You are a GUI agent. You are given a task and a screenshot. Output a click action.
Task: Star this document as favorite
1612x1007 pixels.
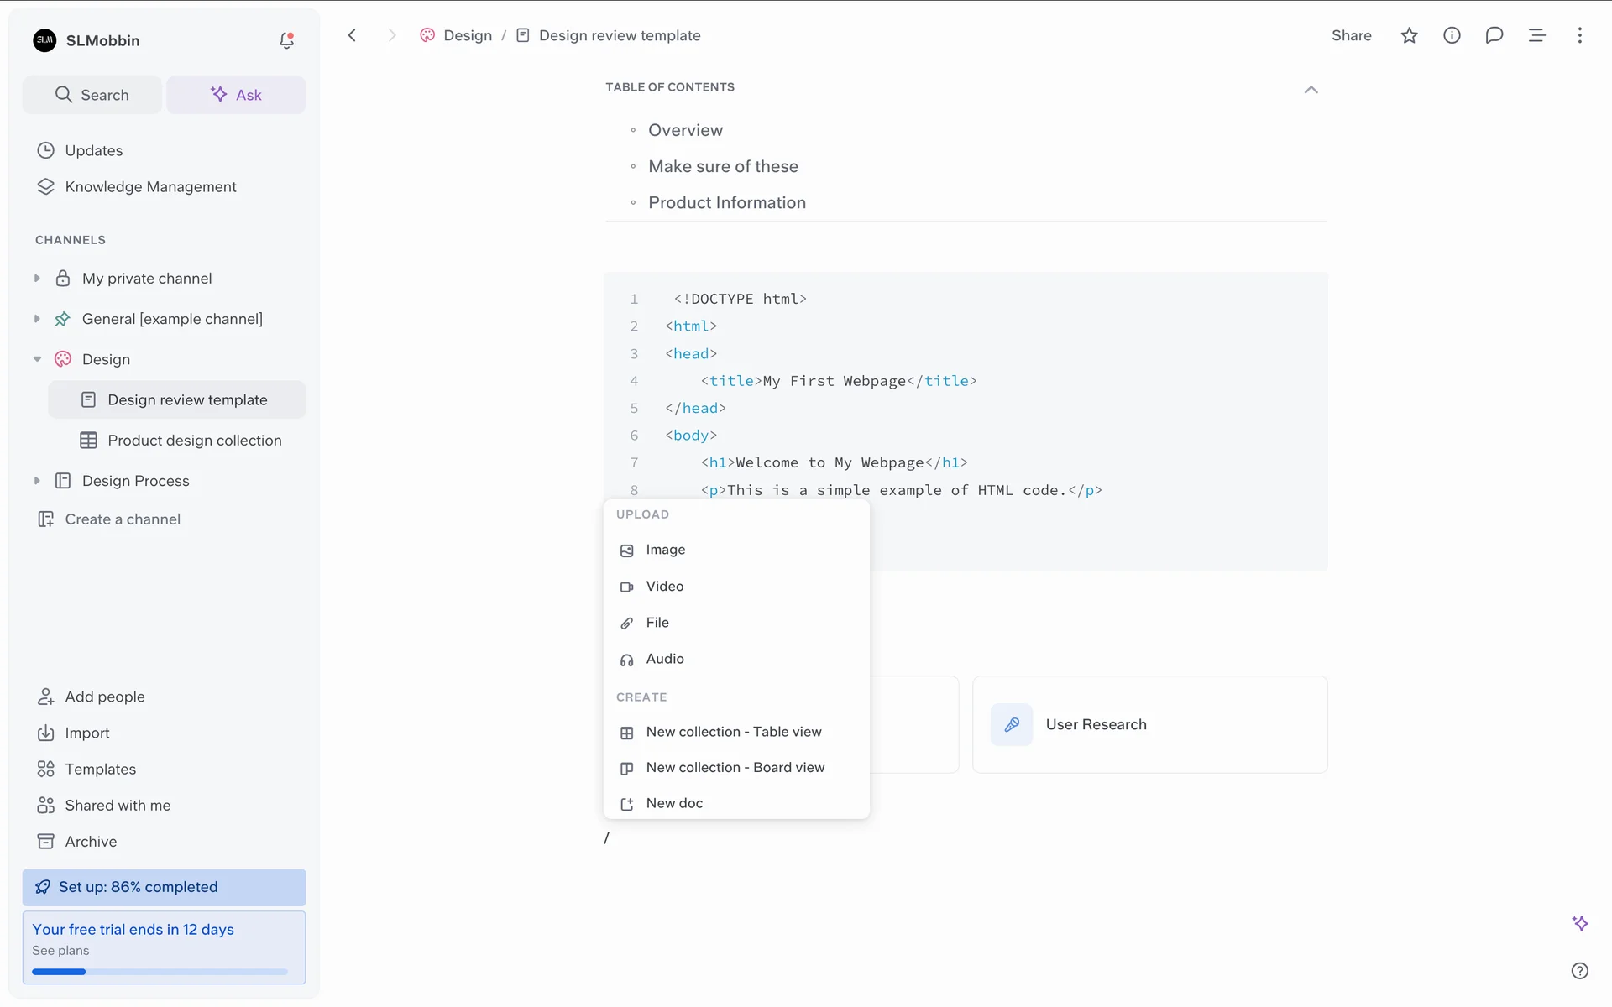(1409, 35)
